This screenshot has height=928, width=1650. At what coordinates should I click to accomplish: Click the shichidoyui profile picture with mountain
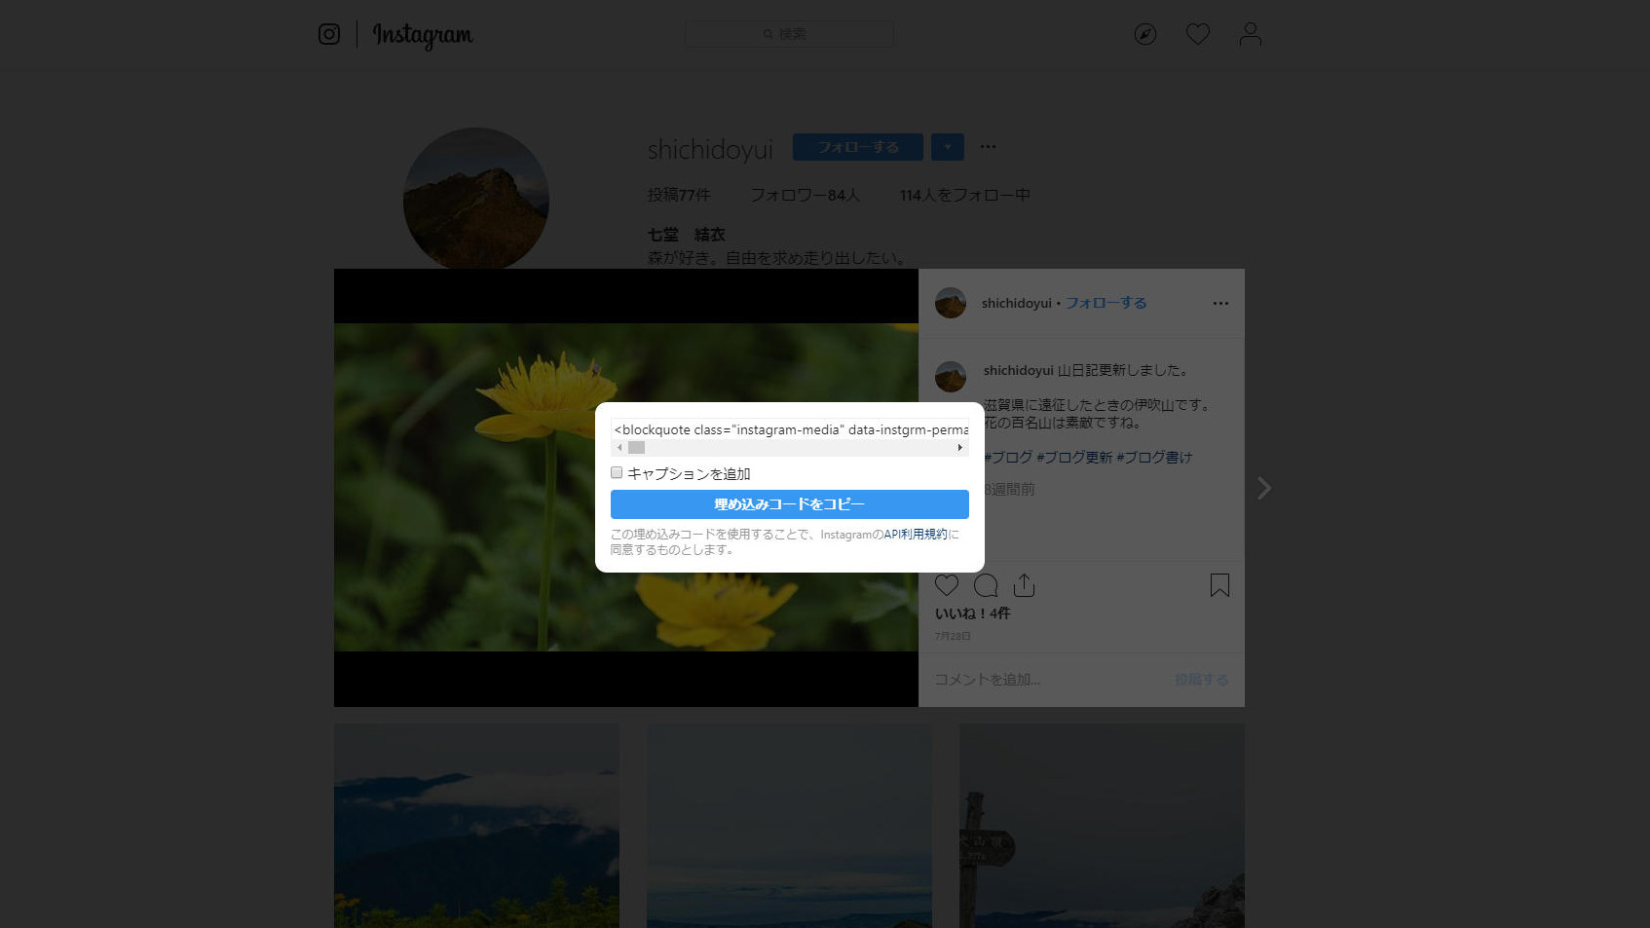pyautogui.click(x=476, y=199)
